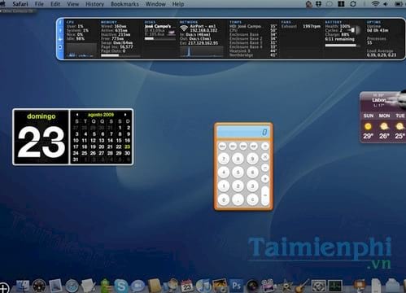Select highlighted day 23 in month grid

click(x=127, y=146)
